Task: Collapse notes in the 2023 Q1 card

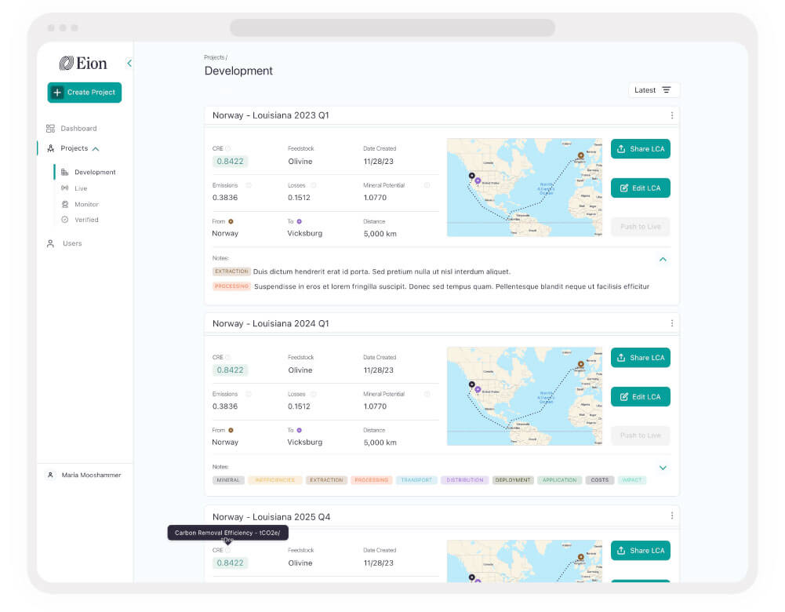Action: (663, 260)
